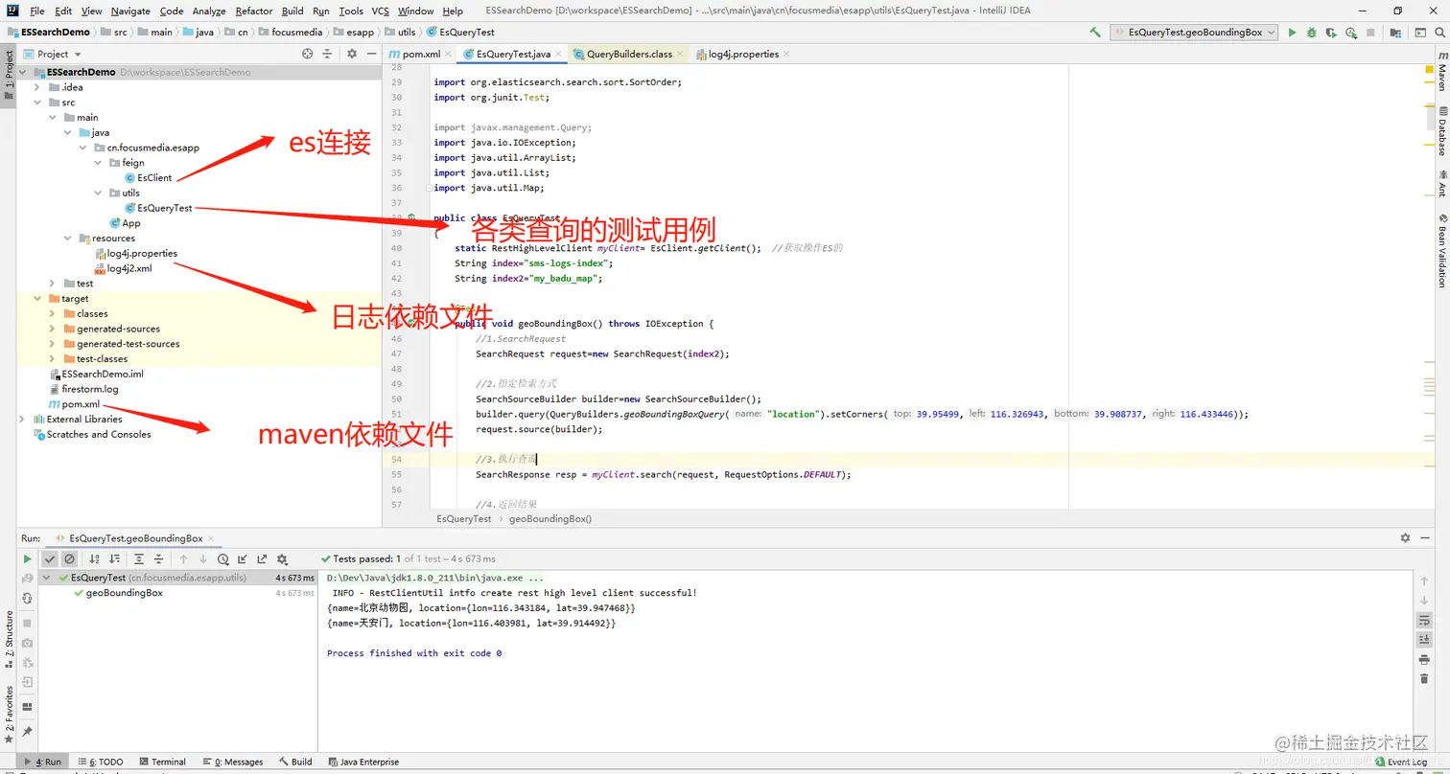Run EsQueryTest.geoBoundingBox from the top toolbar
The width and height of the screenshot is (1450, 774).
(x=1292, y=32)
